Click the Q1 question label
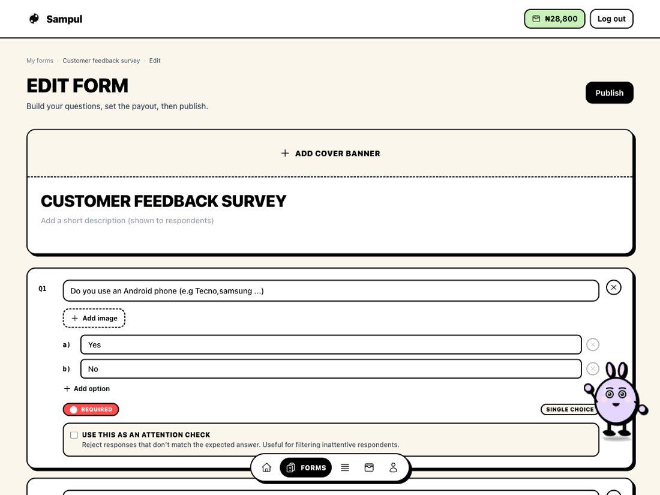 pos(43,289)
